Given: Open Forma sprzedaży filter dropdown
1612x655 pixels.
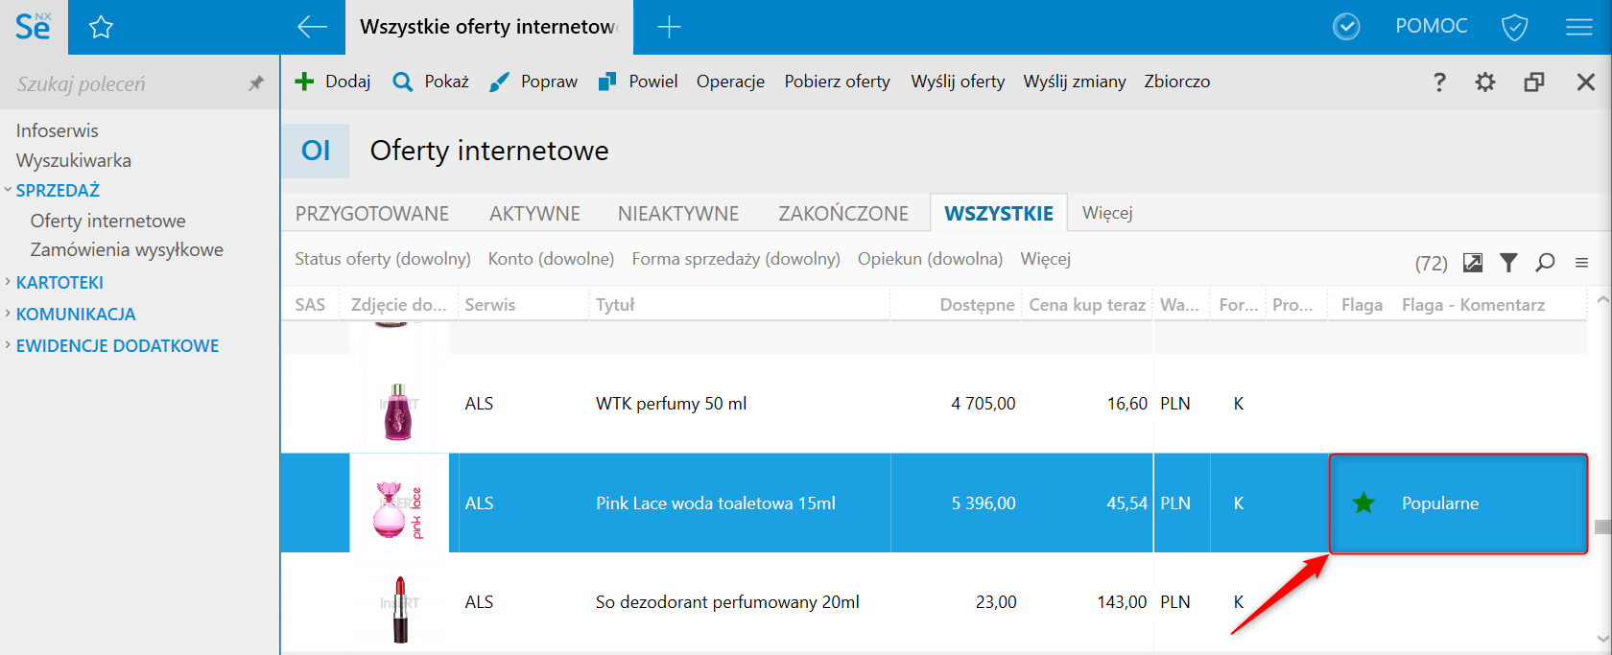Looking at the screenshot, I should pos(735,259).
